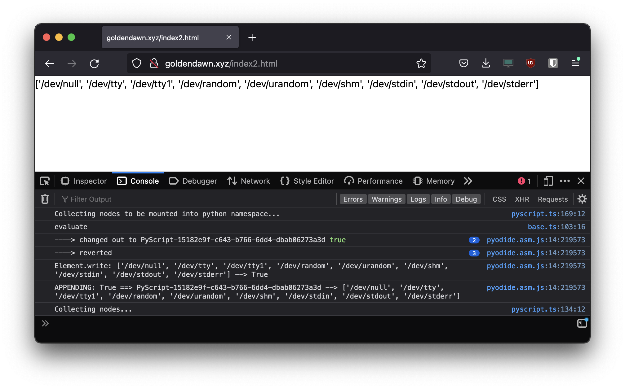Open the Downloads panel
This screenshot has width=625, height=389.
coord(486,63)
